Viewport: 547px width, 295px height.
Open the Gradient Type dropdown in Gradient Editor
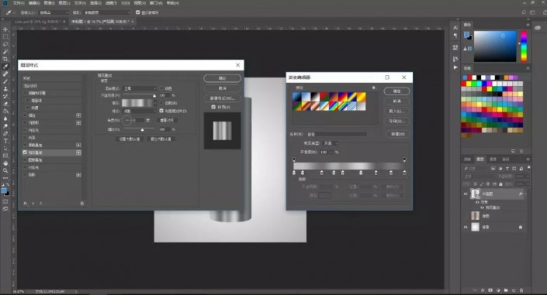click(331, 143)
